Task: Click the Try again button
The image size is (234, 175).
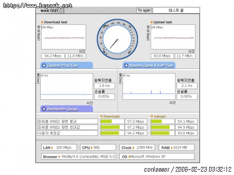Action: (x=144, y=10)
